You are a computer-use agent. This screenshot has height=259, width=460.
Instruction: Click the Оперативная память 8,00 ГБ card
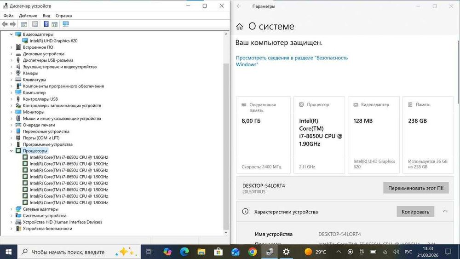pos(263,135)
